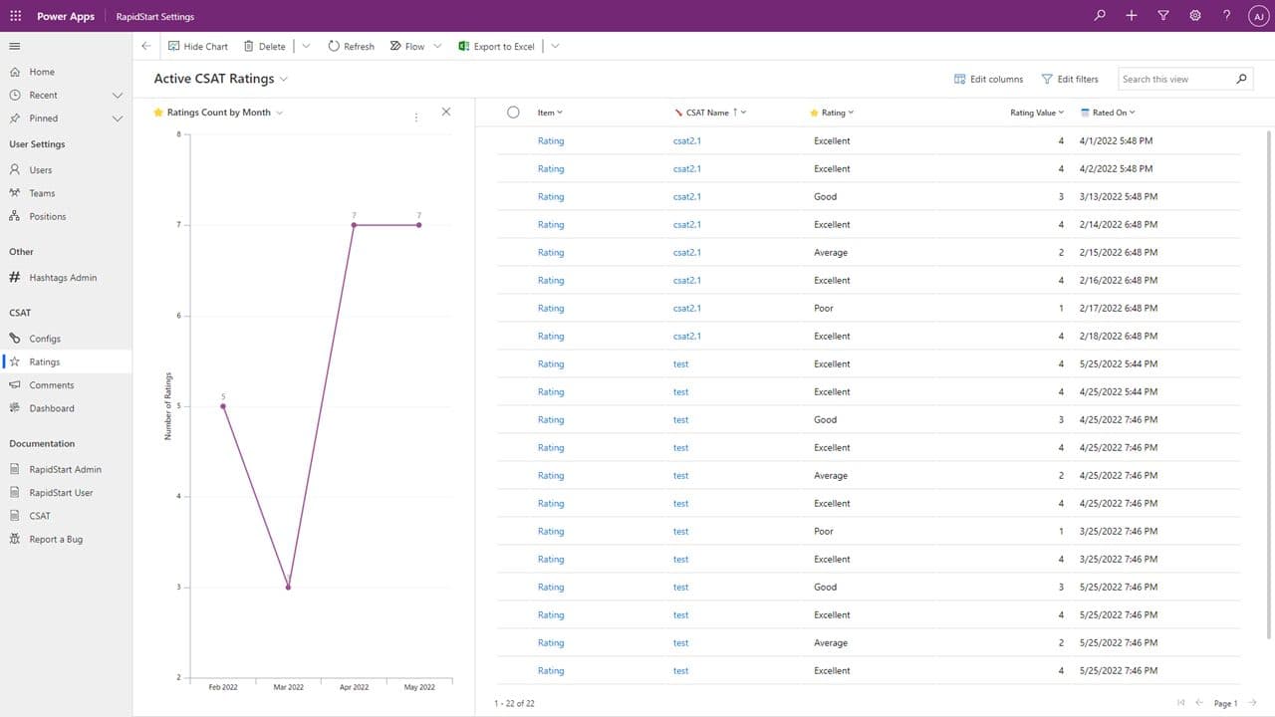Open the Ratings Count by Month chart selector
1275x717 pixels.
[x=279, y=113]
